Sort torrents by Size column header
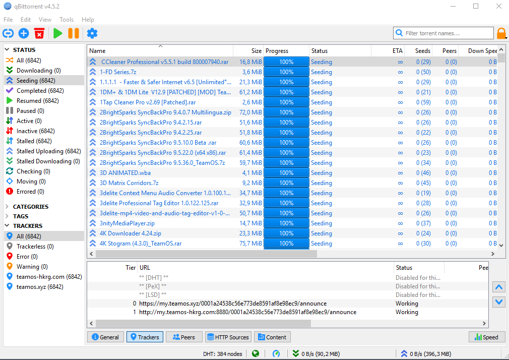This screenshot has height=360, width=509. 248,51
